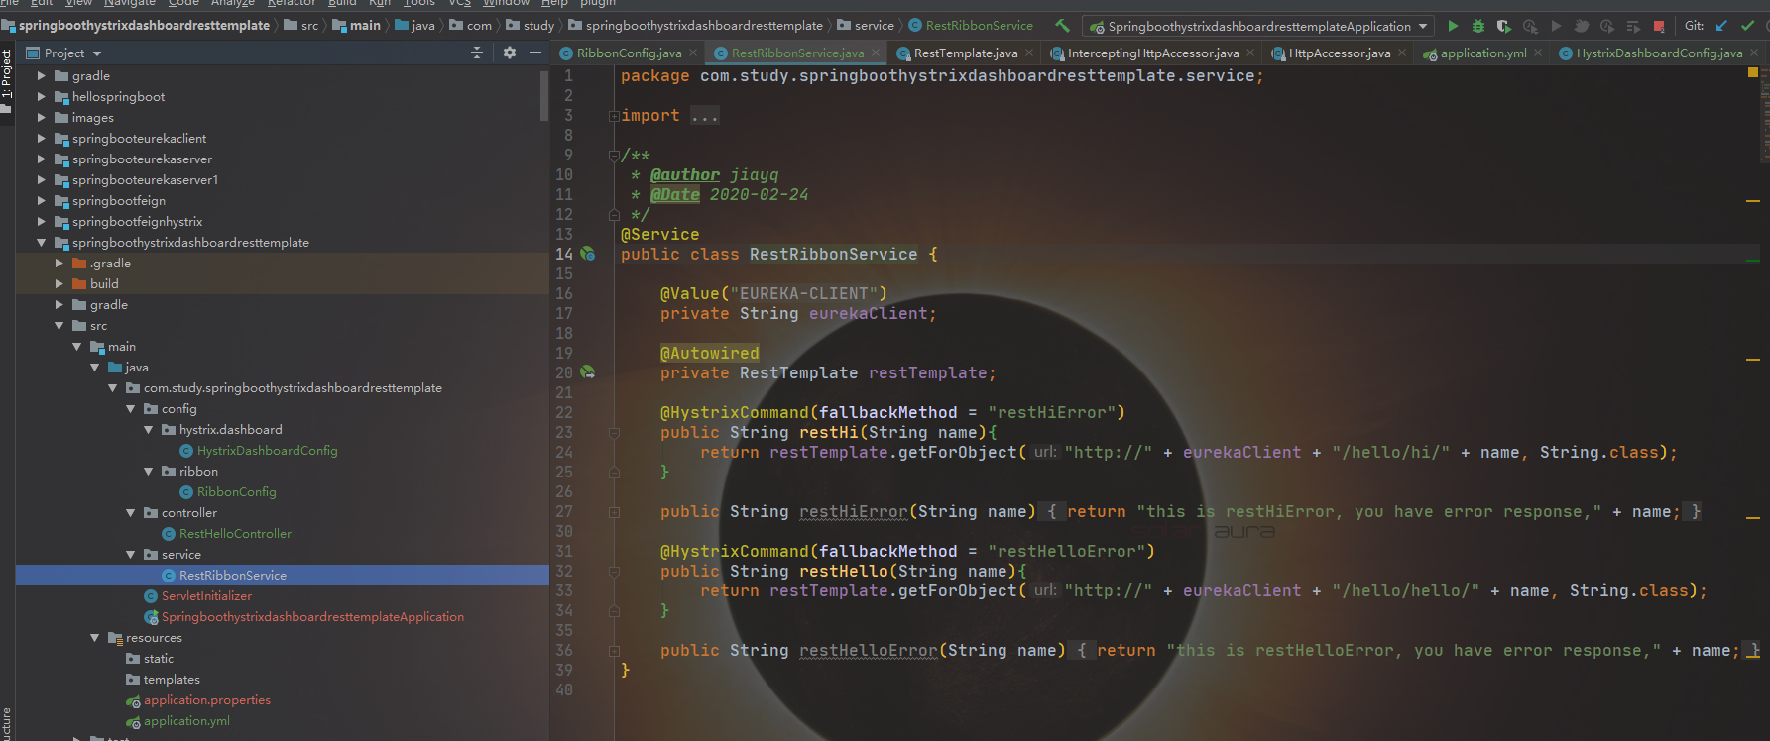Stop the running process with the red square
Screen dimensions: 1770x741
(x=1659, y=27)
